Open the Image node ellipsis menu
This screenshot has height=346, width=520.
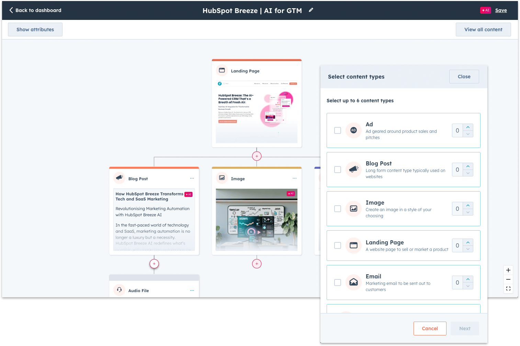(294, 178)
